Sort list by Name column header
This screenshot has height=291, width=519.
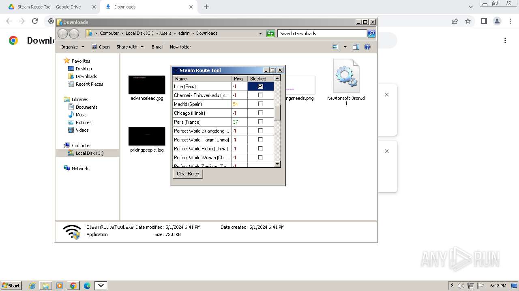click(202, 78)
